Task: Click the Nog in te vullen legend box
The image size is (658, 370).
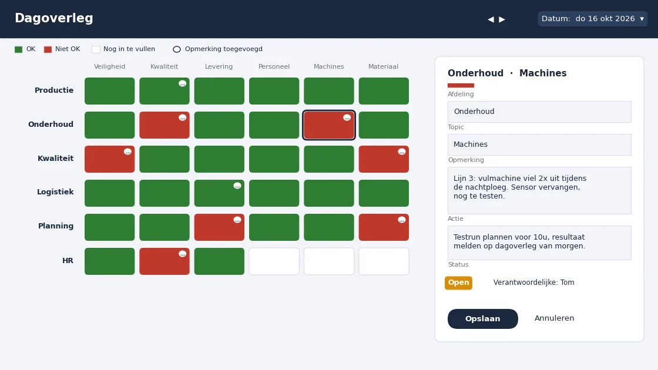Action: tap(96, 49)
